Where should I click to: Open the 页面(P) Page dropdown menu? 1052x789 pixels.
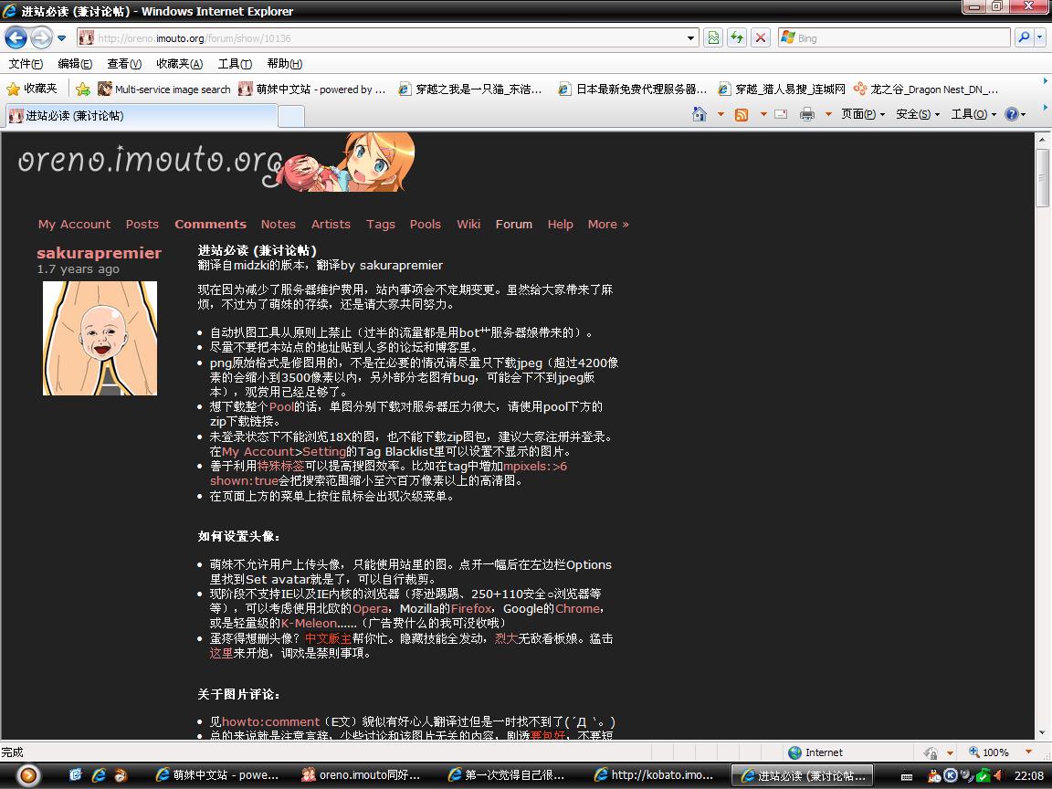(863, 114)
